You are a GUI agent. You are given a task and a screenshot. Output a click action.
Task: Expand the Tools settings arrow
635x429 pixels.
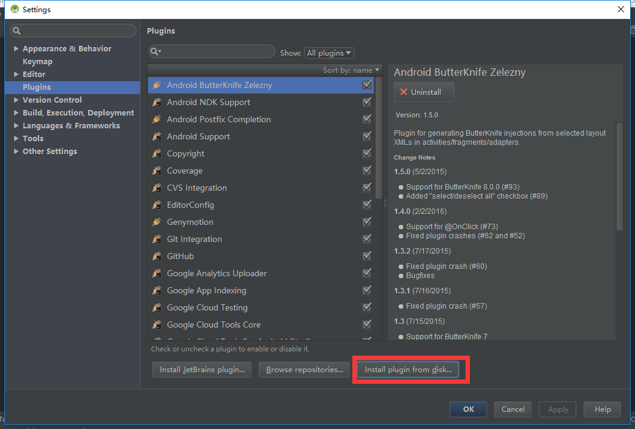[16, 138]
